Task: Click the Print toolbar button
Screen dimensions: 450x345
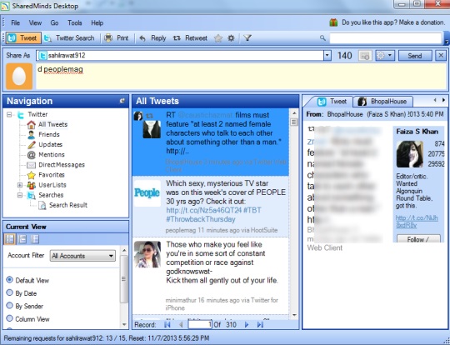Action: point(116,37)
